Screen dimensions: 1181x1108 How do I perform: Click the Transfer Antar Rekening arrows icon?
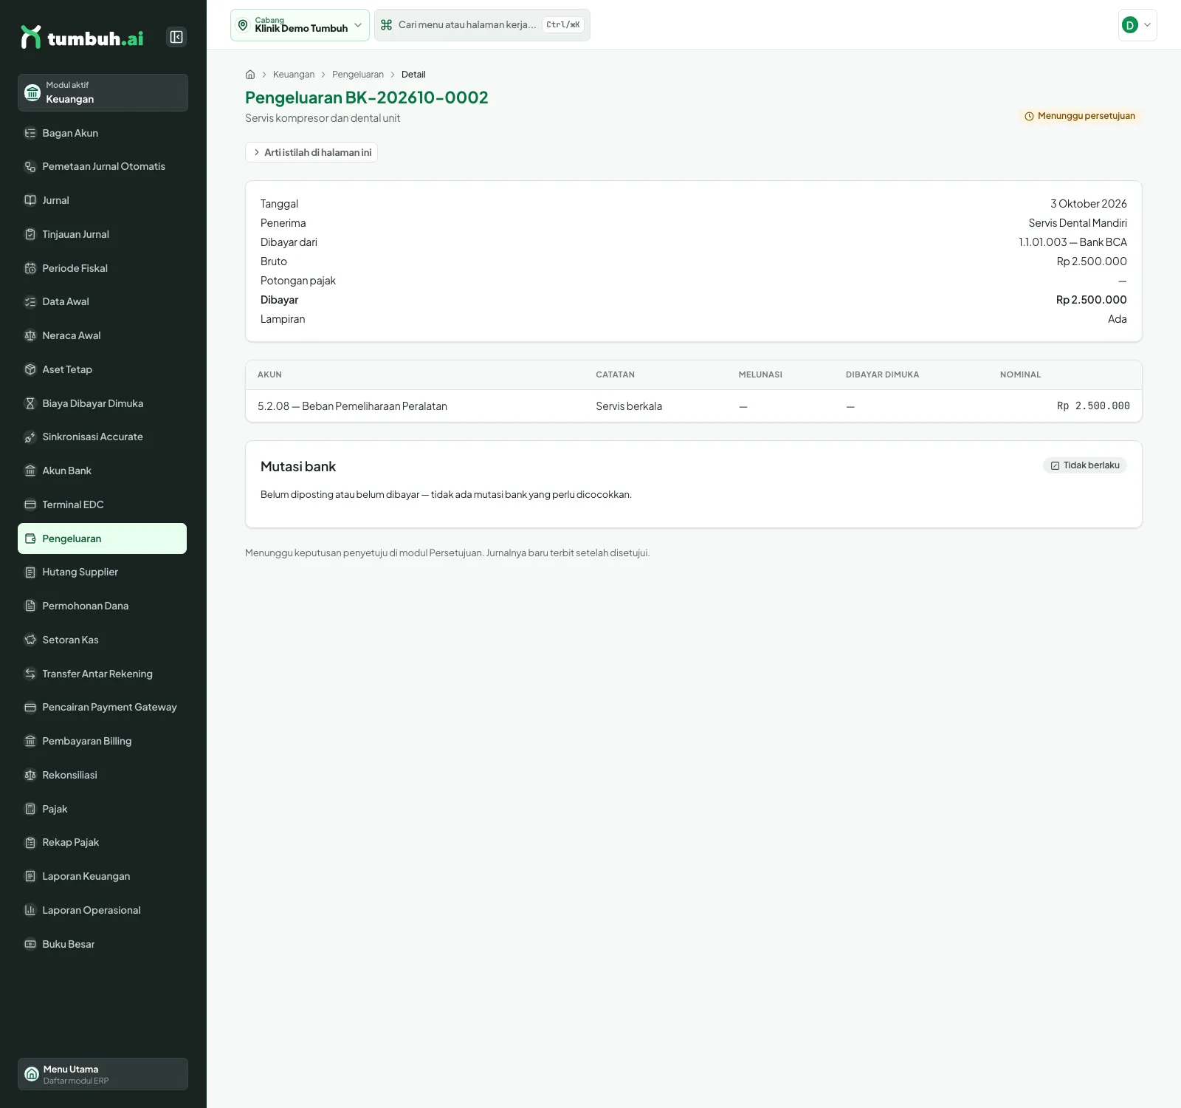30,674
